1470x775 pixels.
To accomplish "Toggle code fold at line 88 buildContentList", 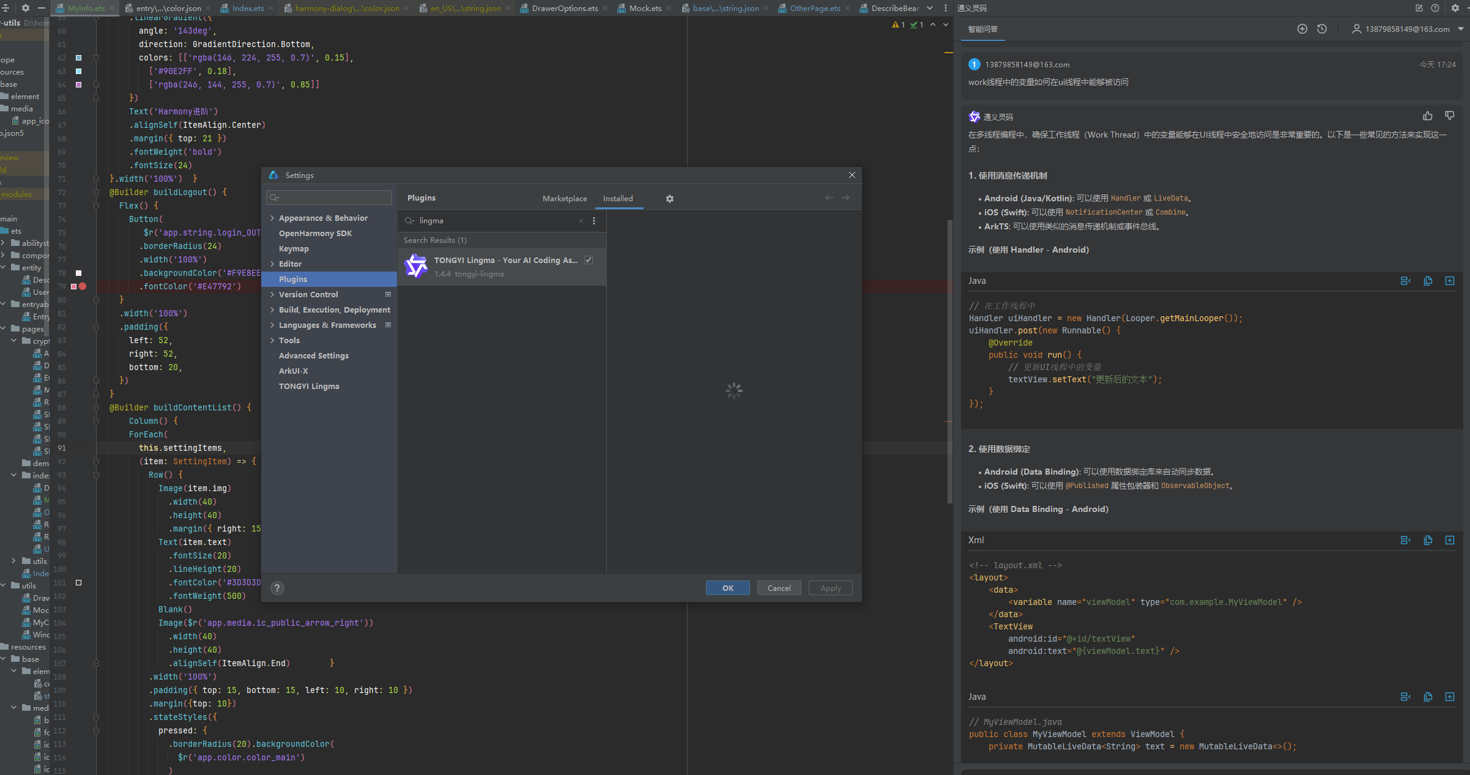I will tap(96, 407).
